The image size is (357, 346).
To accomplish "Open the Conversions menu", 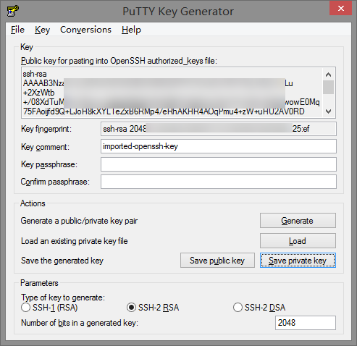I will coord(85,30).
